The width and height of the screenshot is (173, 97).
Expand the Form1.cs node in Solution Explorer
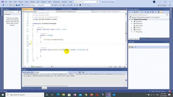[x=132, y=27]
